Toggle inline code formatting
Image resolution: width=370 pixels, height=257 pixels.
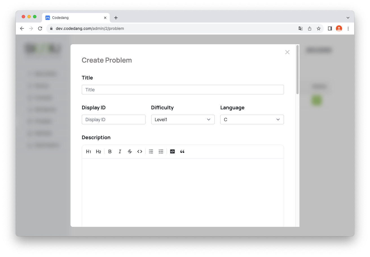[x=140, y=152]
